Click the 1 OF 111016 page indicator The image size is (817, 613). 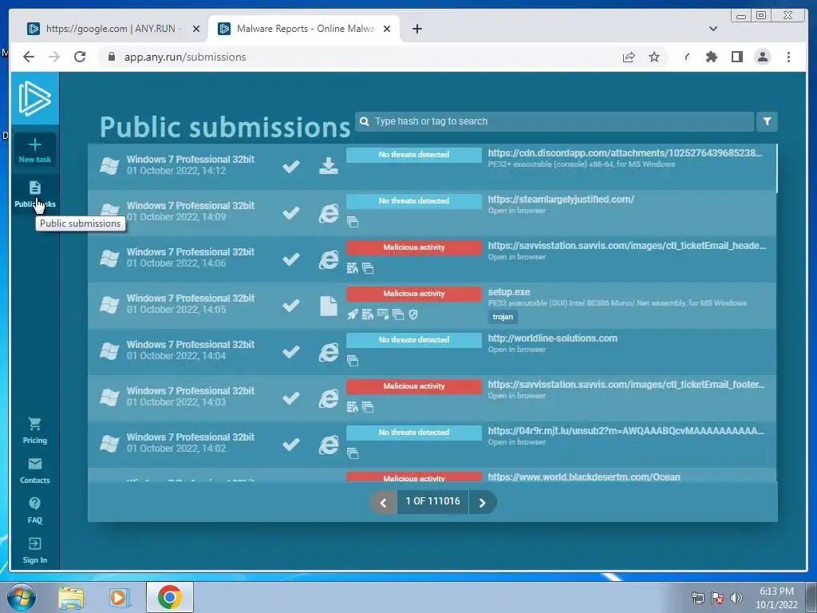pyautogui.click(x=432, y=501)
